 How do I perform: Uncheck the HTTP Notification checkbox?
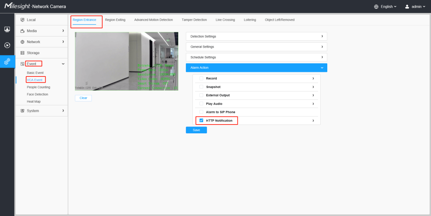point(201,121)
